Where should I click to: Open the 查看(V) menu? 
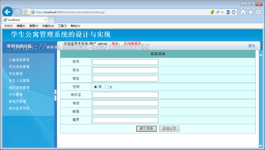(34, 26)
